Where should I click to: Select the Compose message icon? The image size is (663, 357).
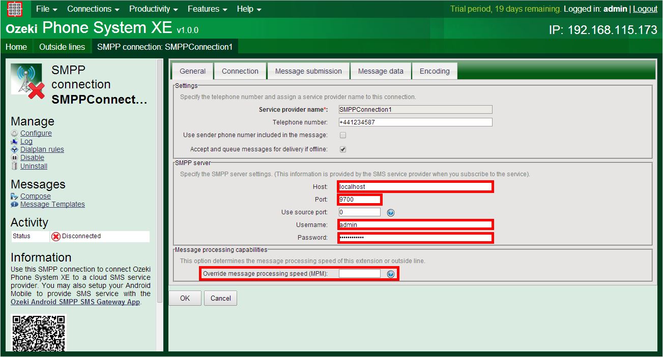[x=15, y=196]
